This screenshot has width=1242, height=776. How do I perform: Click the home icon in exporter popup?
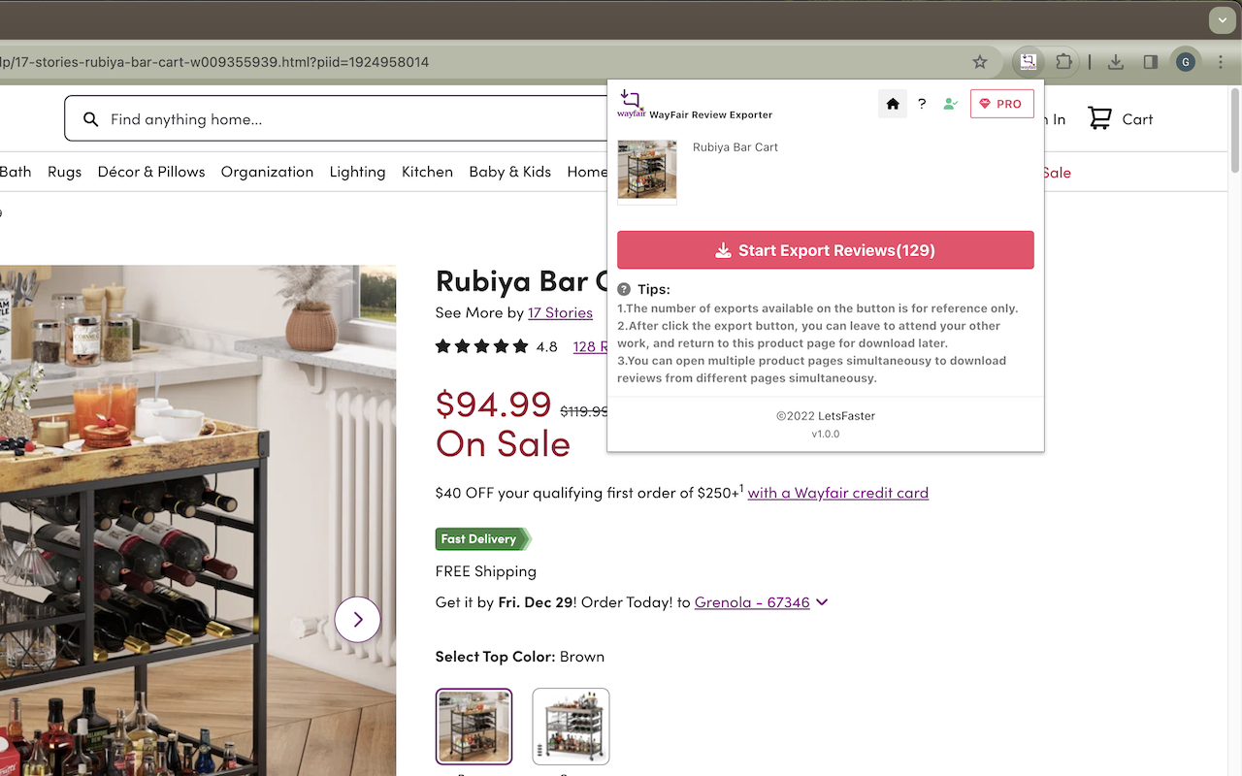(x=893, y=104)
